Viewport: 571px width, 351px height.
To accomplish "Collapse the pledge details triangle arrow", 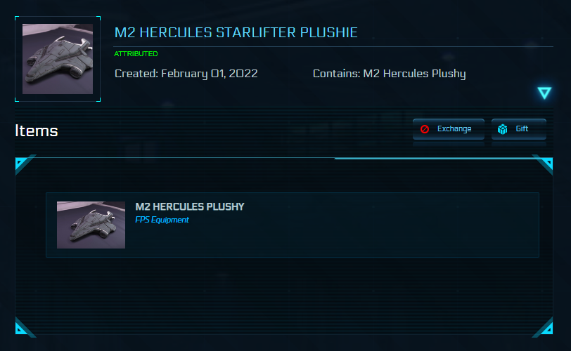I will [x=544, y=93].
